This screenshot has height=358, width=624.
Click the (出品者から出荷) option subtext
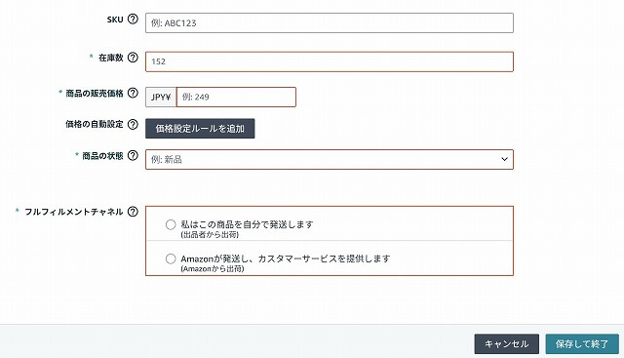click(x=210, y=234)
